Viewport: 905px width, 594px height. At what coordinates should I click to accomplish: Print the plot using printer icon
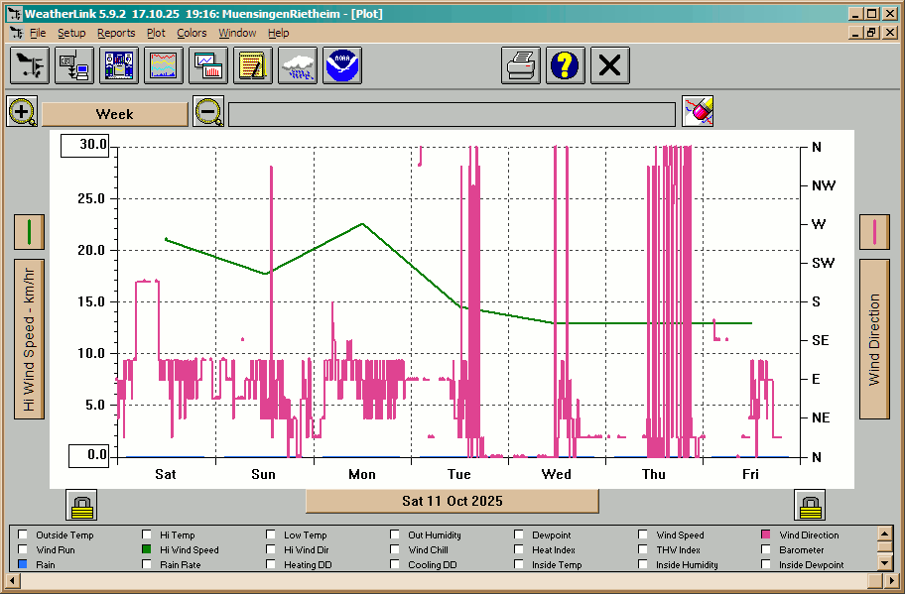[x=521, y=66]
